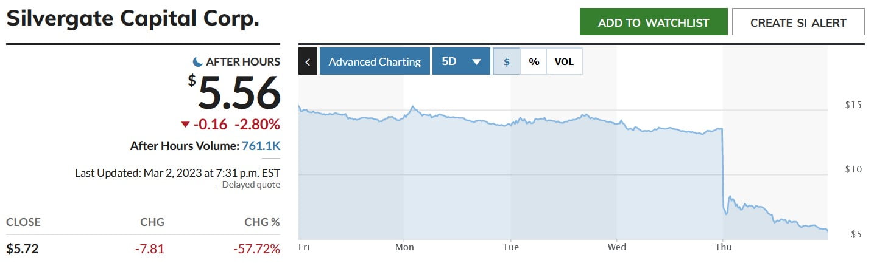Click the red down-triangle change indicator
The width and height of the screenshot is (874, 263).
(185, 125)
